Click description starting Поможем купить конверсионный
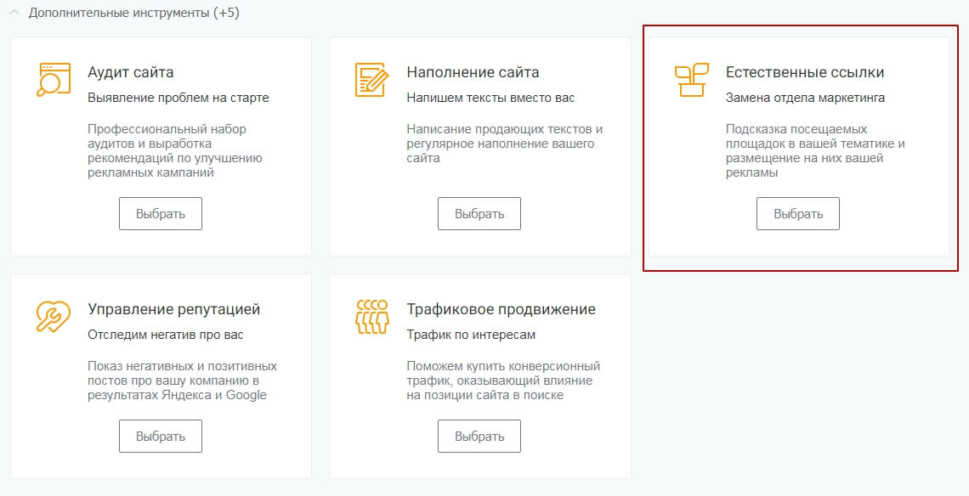The image size is (969, 496). 503,380
